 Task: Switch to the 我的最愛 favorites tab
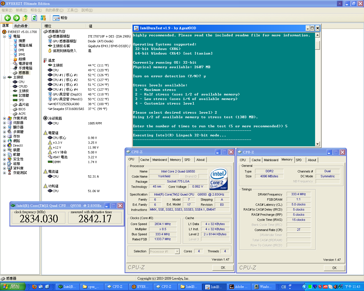coord(21,26)
